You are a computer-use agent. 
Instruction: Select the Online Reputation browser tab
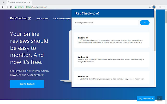pyautogui.click(x=19, y=2)
